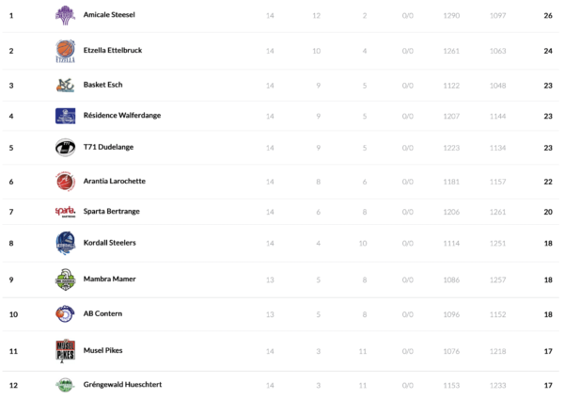
Task: Click the Arantia Larochette team logo
Action: (x=65, y=181)
